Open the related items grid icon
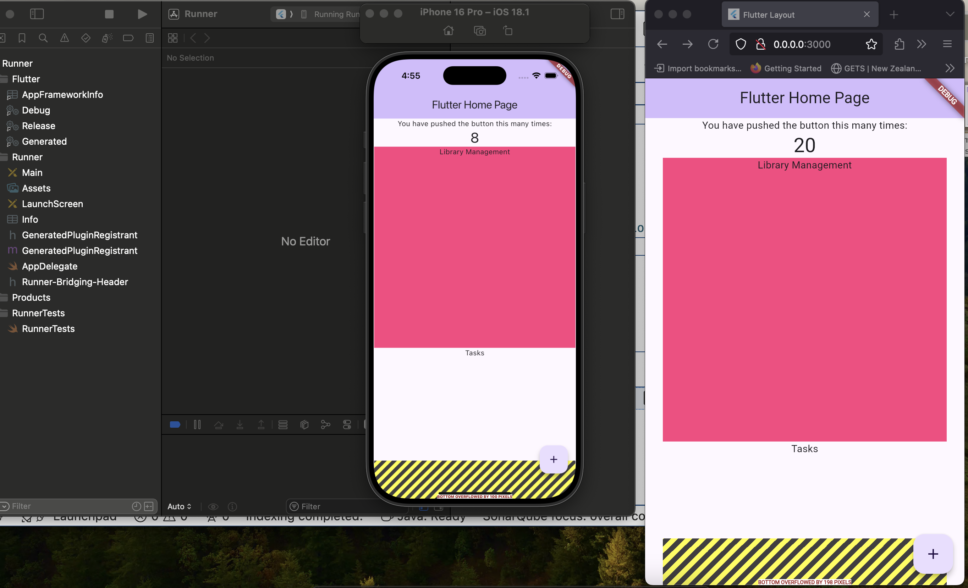The image size is (968, 588). pyautogui.click(x=173, y=38)
